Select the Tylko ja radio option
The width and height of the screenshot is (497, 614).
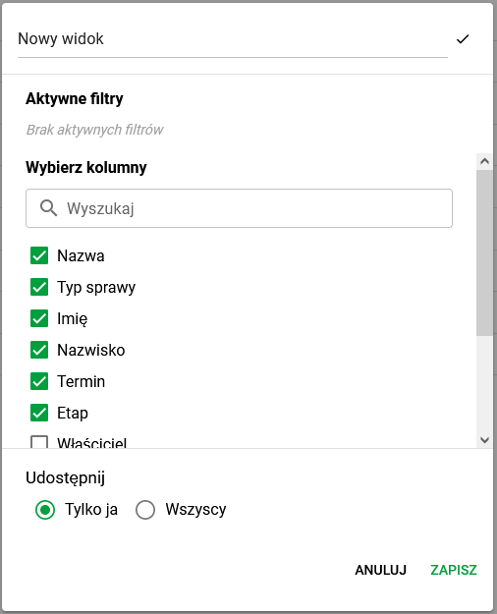click(x=45, y=510)
